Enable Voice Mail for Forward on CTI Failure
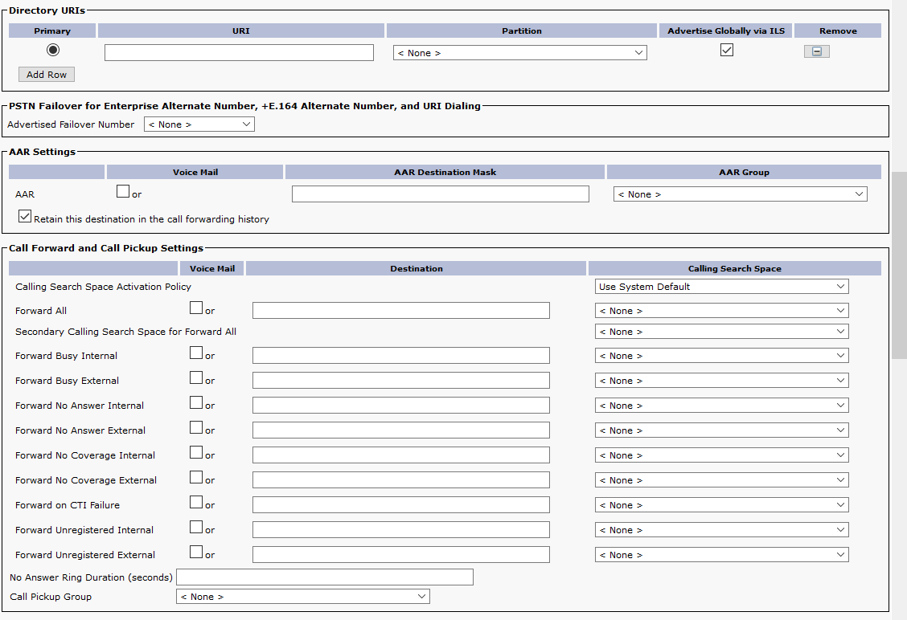This screenshot has height=620, width=907. (196, 502)
